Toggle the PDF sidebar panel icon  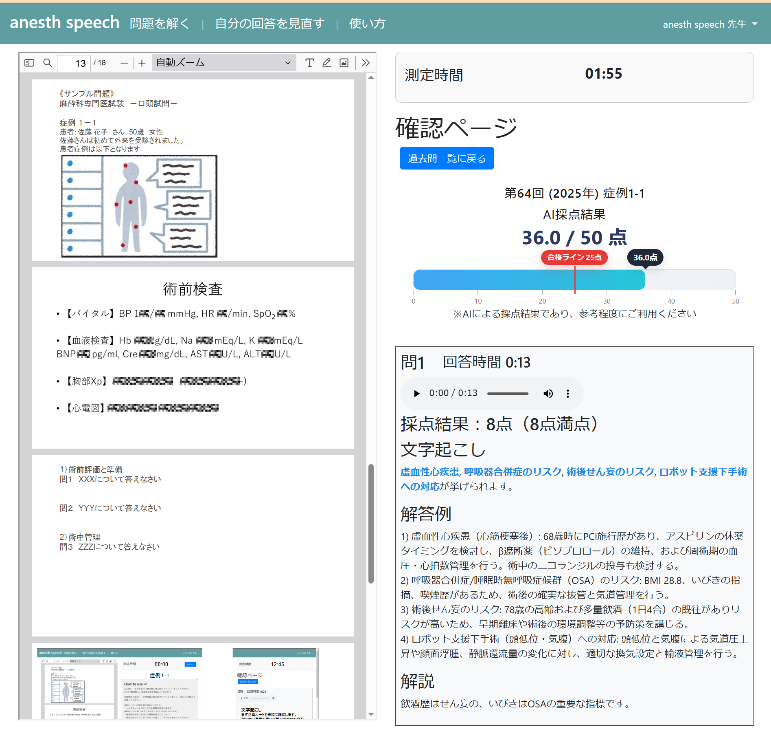(29, 63)
